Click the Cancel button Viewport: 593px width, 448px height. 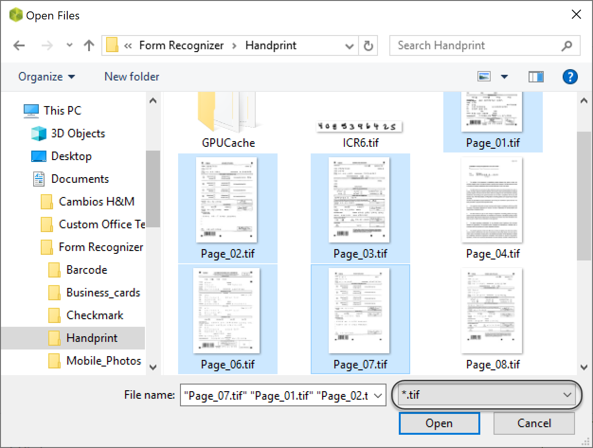click(534, 423)
